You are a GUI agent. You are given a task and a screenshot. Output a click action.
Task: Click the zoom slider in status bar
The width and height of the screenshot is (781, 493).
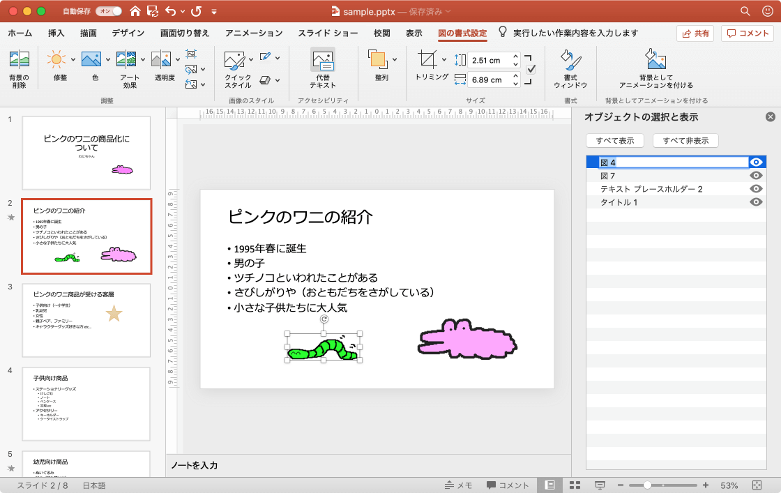pyautogui.click(x=648, y=485)
